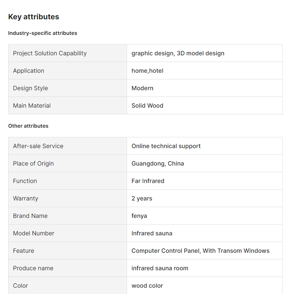Click the 2 years warranty value
The width and height of the screenshot is (290, 294).
pos(142,198)
